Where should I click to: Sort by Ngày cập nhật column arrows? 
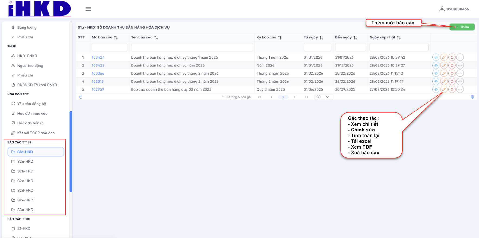tap(399, 37)
